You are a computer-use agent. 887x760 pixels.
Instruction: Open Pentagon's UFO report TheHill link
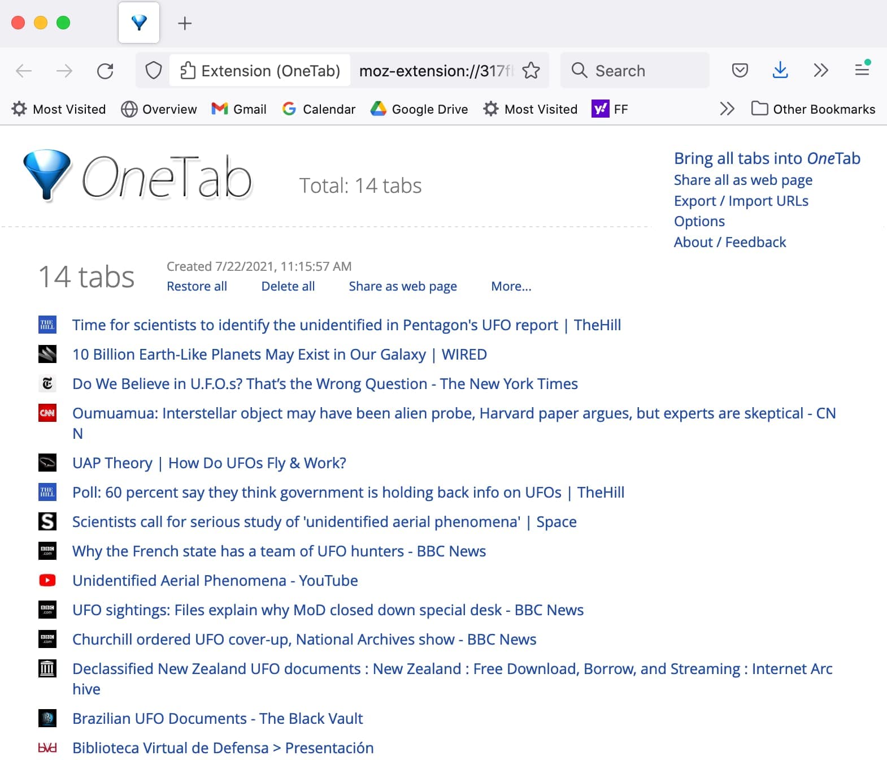pyautogui.click(x=346, y=325)
